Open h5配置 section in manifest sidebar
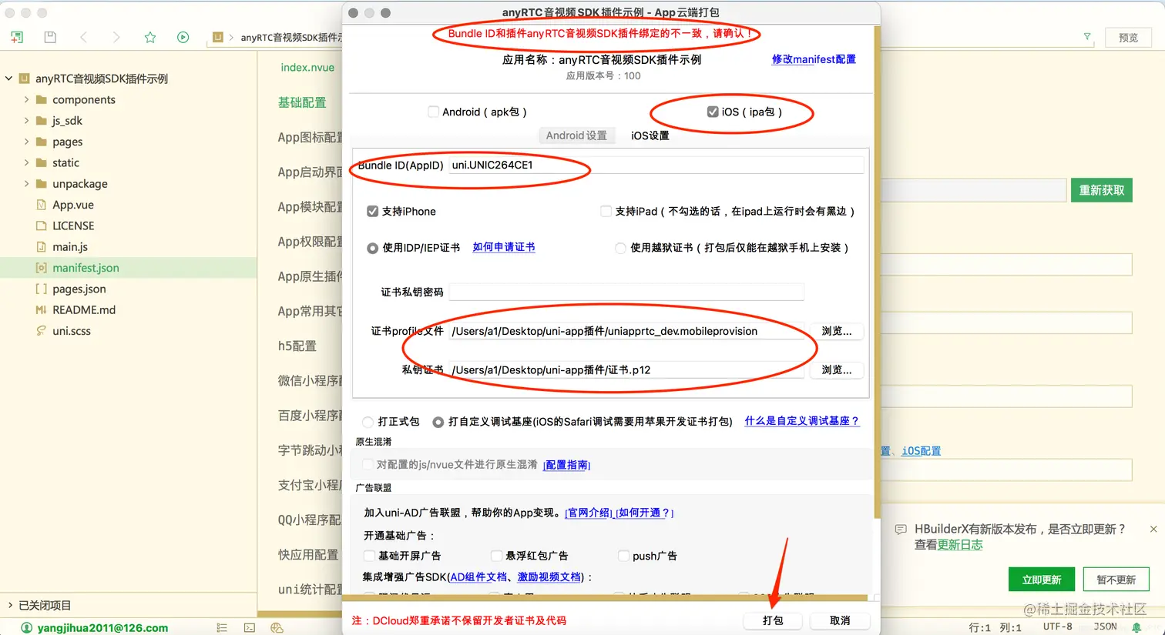1165x635 pixels. (x=297, y=346)
